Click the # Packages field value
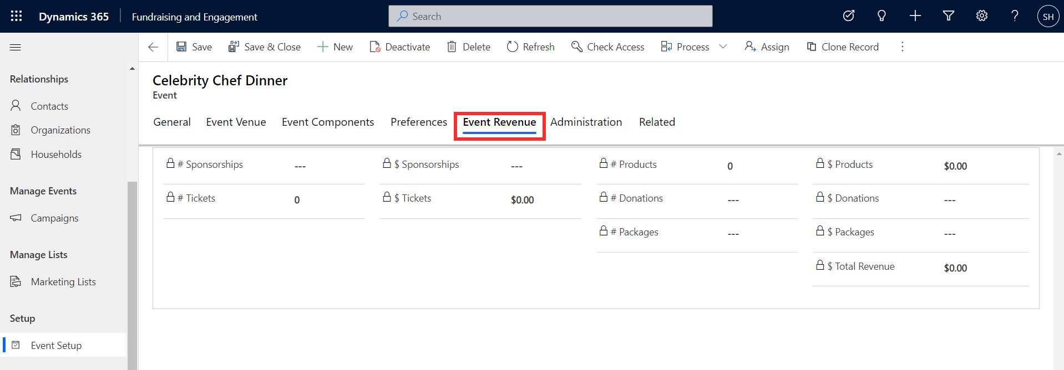 pyautogui.click(x=733, y=234)
